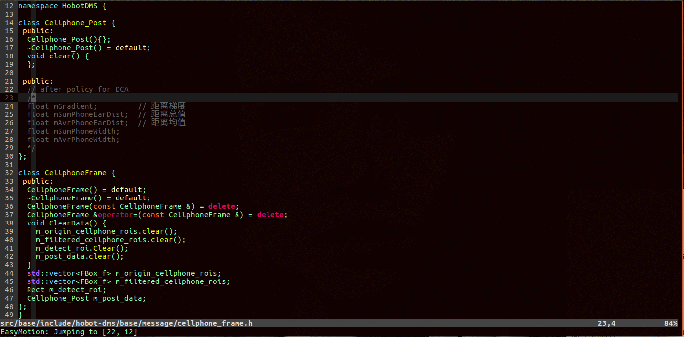This screenshot has height=337, width=684.
Task: Click the 'std' keyword on line 44
Action: tap(33, 274)
